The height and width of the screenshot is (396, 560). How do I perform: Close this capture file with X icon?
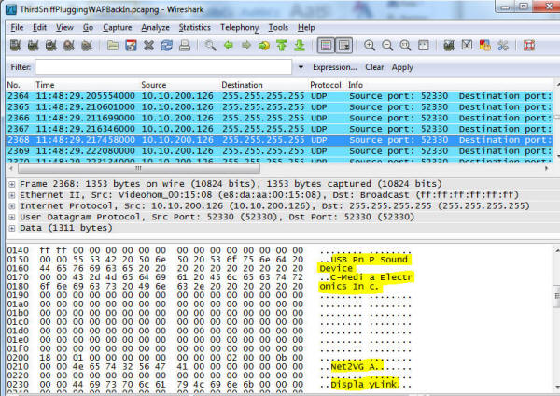pos(148,46)
